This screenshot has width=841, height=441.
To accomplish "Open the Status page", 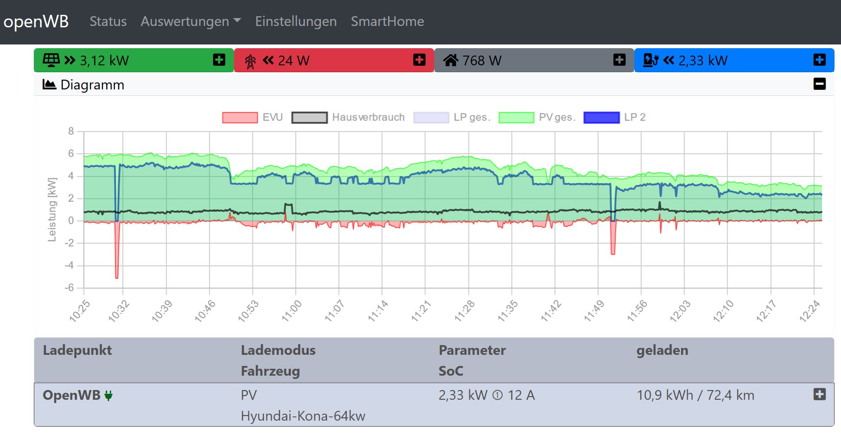I will [x=108, y=21].
